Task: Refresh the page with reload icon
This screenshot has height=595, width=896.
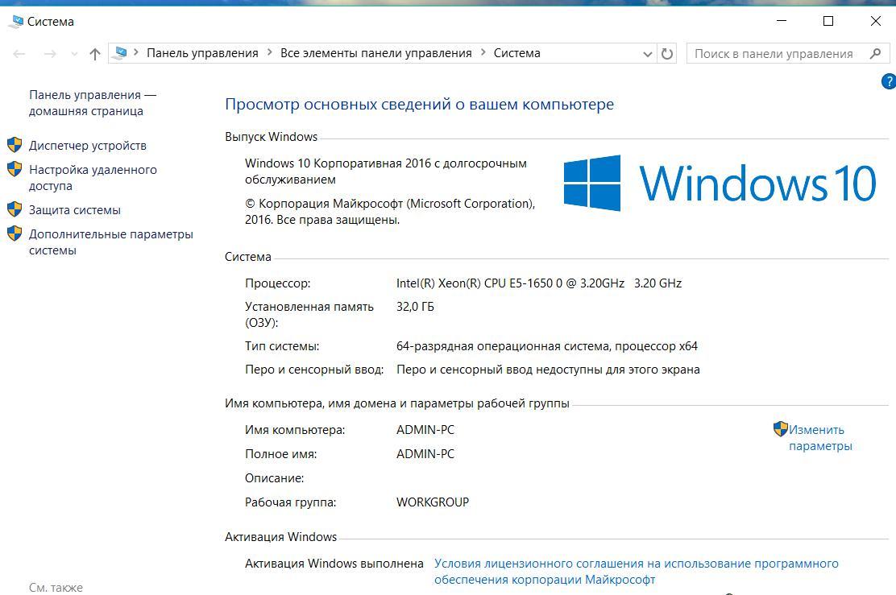Action: (667, 54)
